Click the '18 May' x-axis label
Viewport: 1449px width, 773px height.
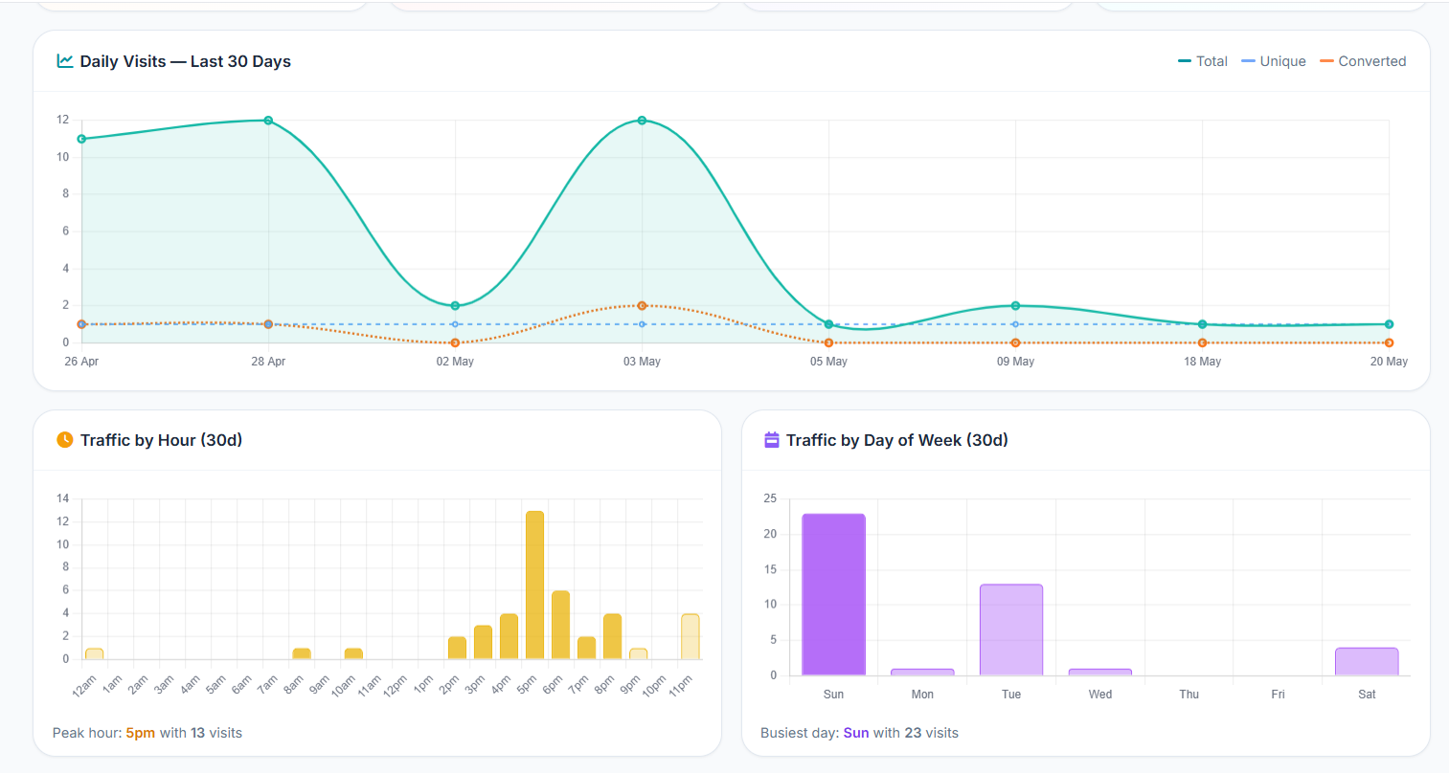coord(1202,362)
